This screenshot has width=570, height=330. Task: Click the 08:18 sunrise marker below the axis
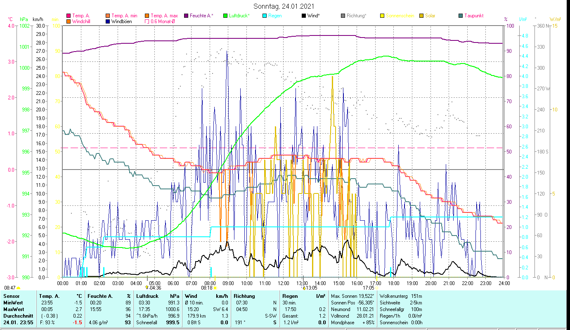pos(209,288)
